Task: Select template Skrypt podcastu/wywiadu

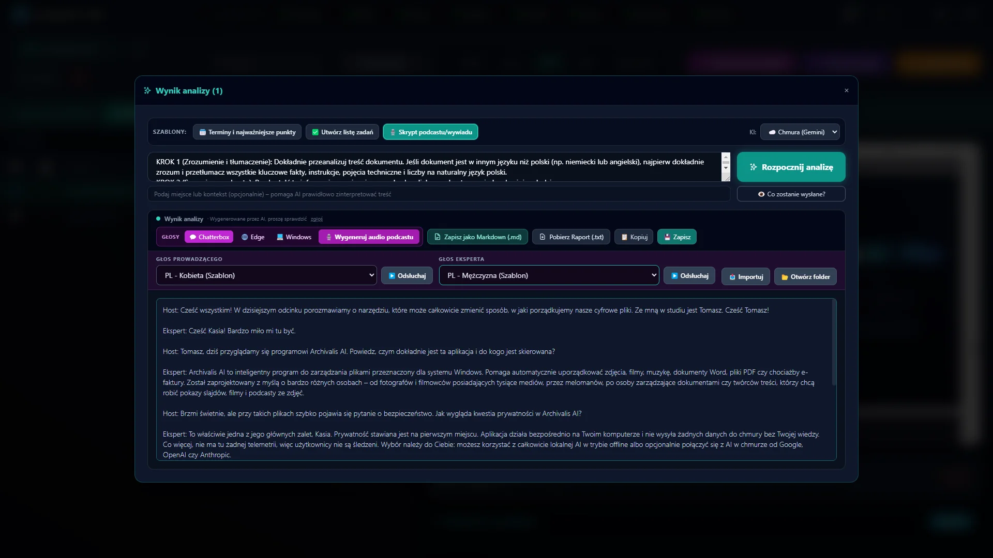Action: pos(430,132)
